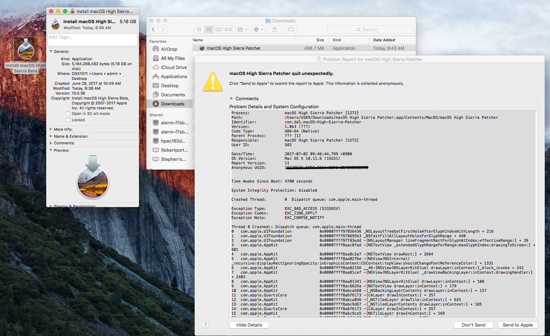Switch Finder to list view
The image size is (550, 336).
tap(209, 29)
